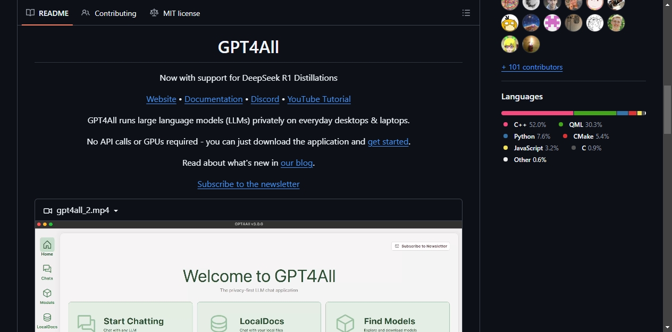The width and height of the screenshot is (672, 332).
Task: Click red close dot in video window
Action: click(x=39, y=224)
